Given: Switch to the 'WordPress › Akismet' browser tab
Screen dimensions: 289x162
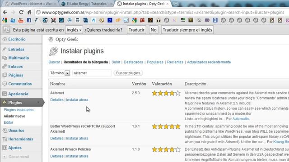Looking at the screenshot, I should [x=30, y=4].
